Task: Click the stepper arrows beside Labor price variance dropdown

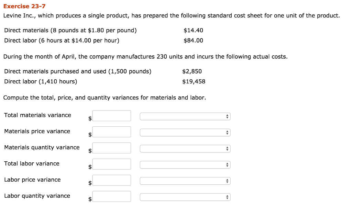Action: point(227,181)
